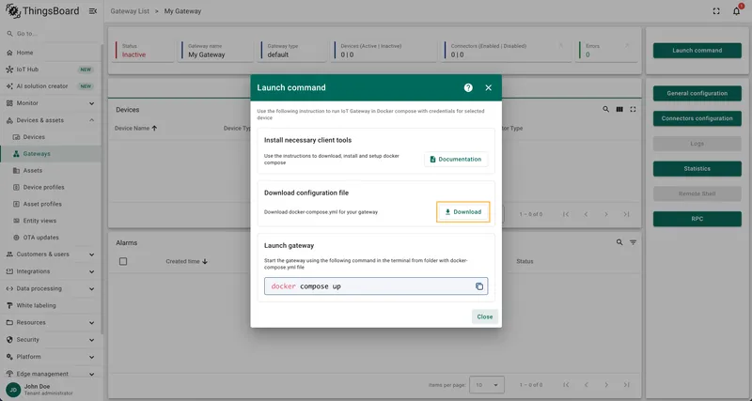
Task: Open Alarms items per page dropdown
Action: (487, 385)
